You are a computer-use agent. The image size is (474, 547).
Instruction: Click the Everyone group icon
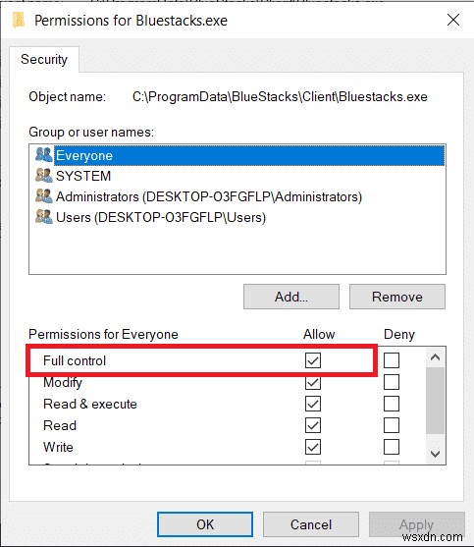44,155
